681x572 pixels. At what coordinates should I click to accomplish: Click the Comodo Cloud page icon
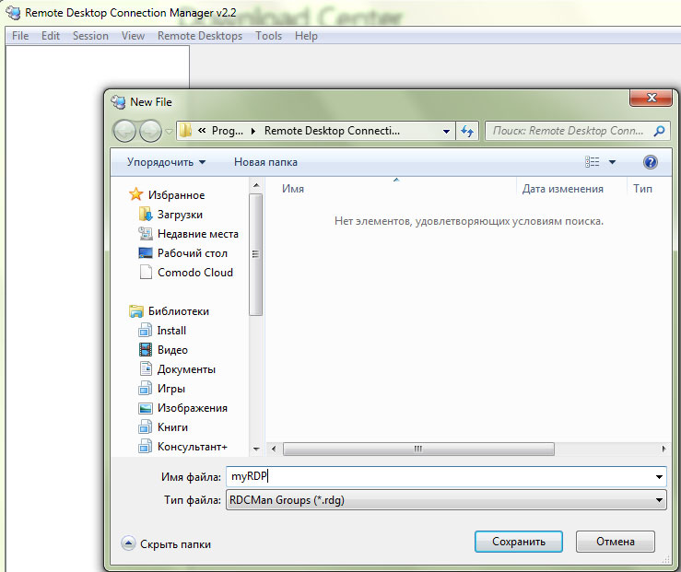(146, 272)
